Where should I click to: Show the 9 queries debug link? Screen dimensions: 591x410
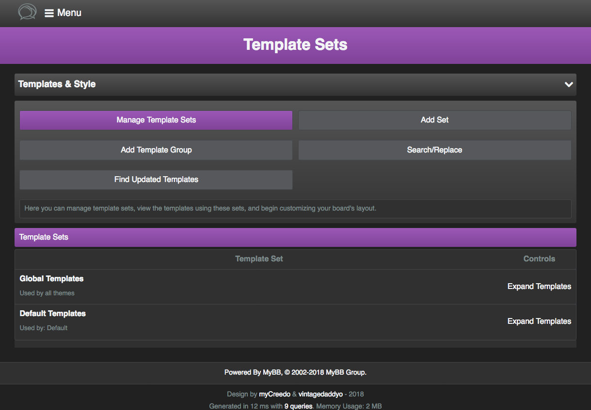click(298, 406)
